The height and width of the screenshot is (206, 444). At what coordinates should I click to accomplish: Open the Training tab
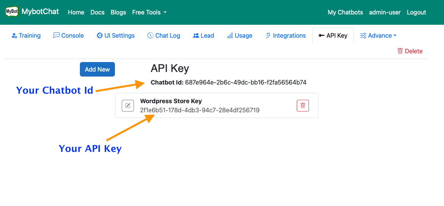(x=26, y=36)
